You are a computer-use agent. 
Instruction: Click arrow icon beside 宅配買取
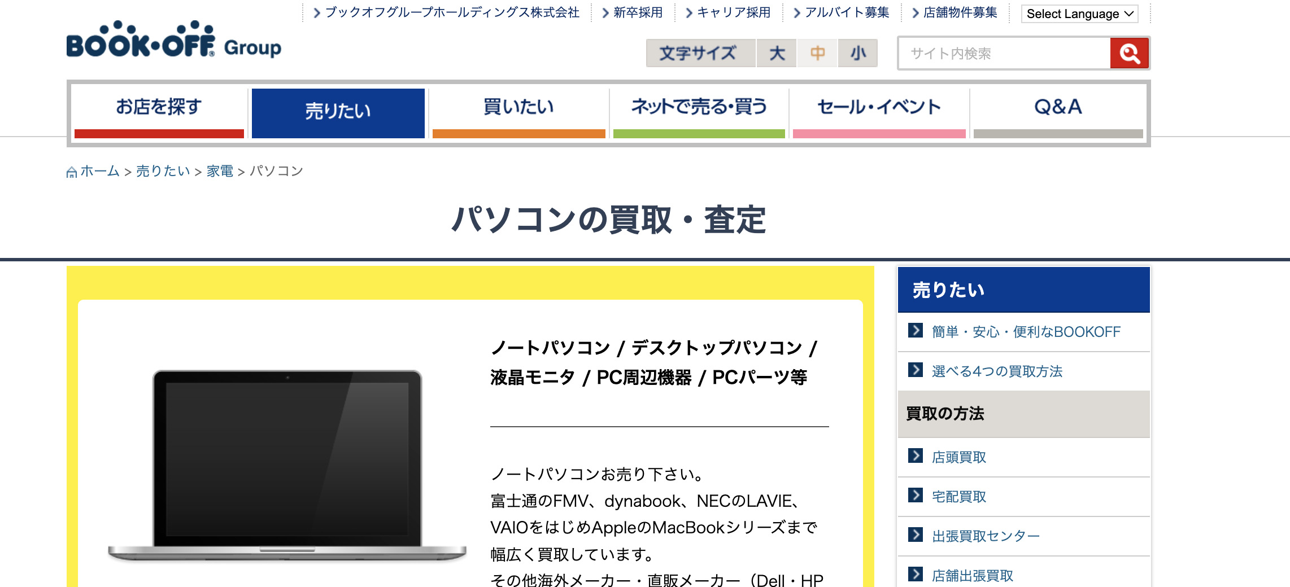tap(915, 495)
